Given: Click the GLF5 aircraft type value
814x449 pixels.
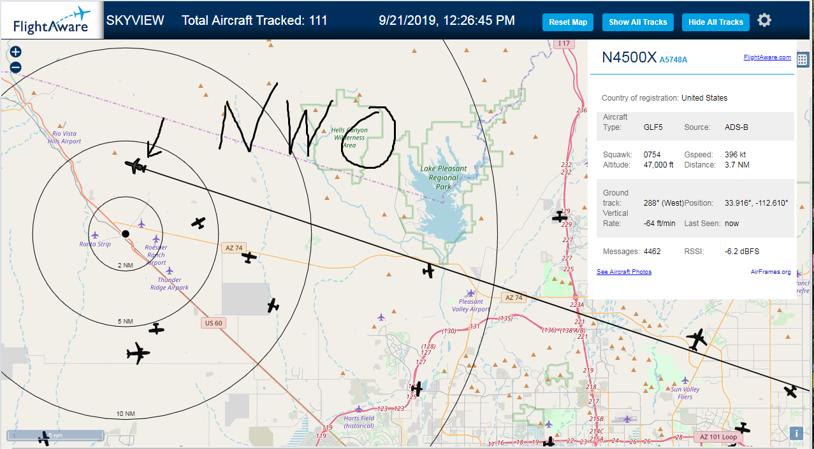Looking at the screenshot, I should coord(653,127).
